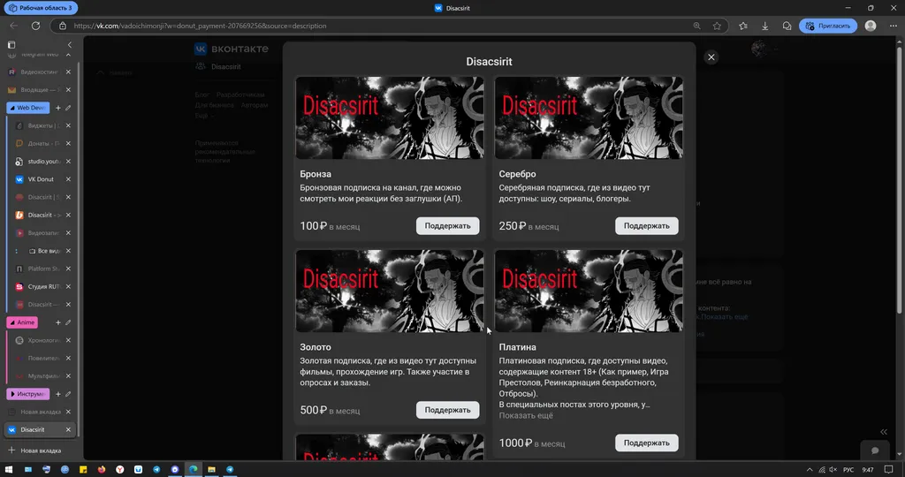Open the zoom magnifier in address bar
Image resolution: width=905 pixels, height=477 pixels.
coord(696,26)
